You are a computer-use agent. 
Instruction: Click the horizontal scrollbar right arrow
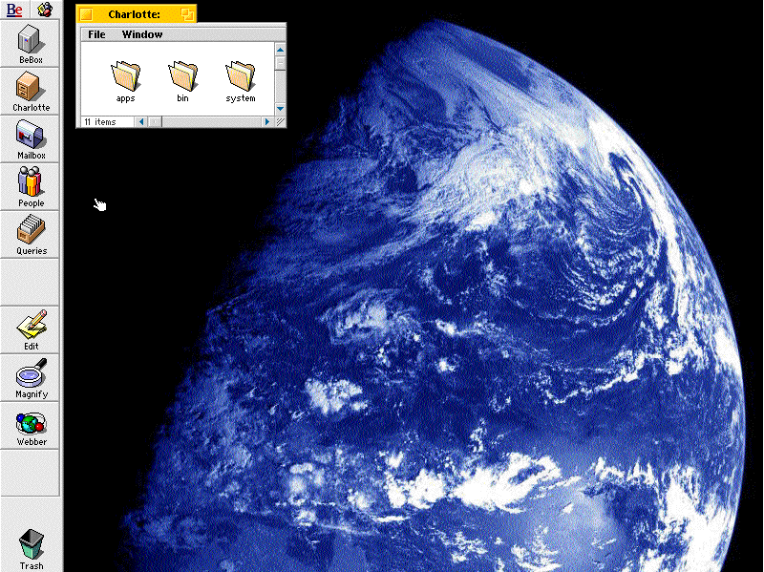pos(267,122)
